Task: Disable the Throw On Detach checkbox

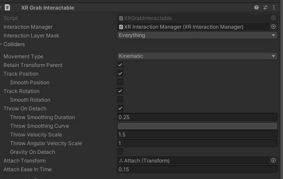Action: (120, 108)
